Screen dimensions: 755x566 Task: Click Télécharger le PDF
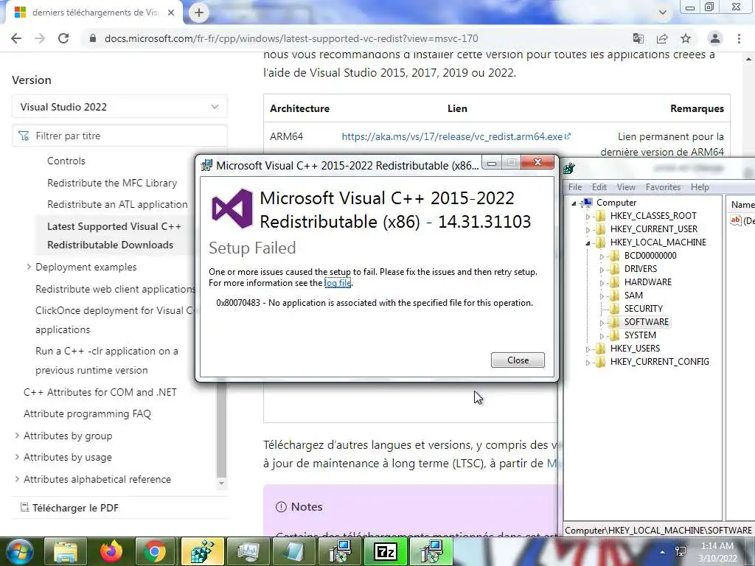(x=69, y=508)
